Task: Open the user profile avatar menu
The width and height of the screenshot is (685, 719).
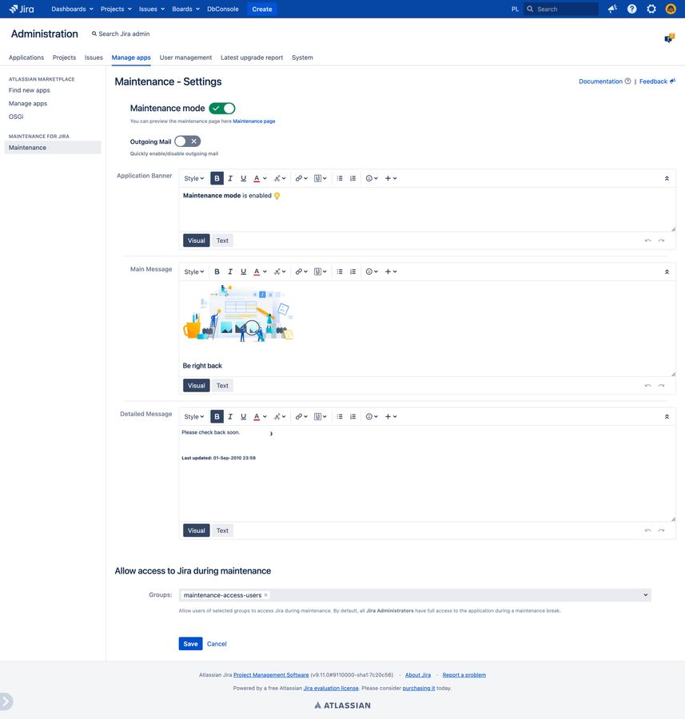Action: click(671, 9)
